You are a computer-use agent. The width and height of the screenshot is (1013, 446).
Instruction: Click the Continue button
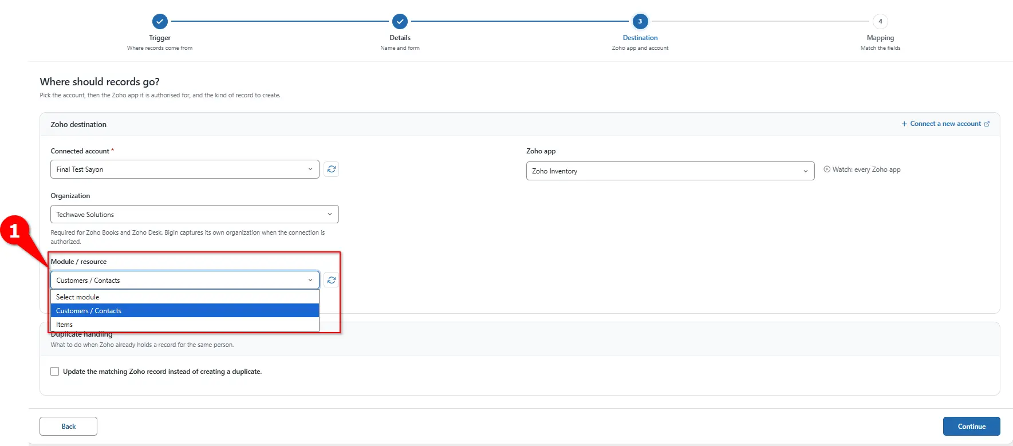[971, 426]
